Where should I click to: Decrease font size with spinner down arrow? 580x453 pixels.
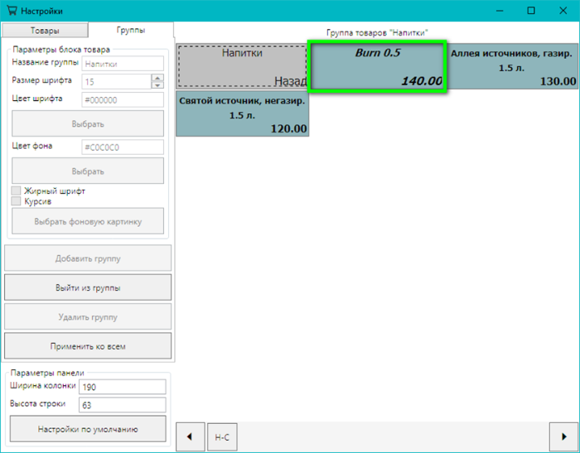point(157,84)
